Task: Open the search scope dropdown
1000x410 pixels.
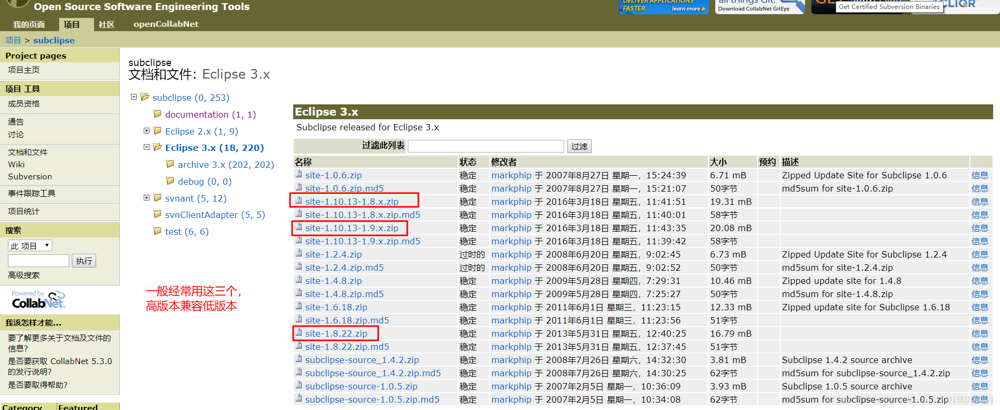Action: point(30,245)
